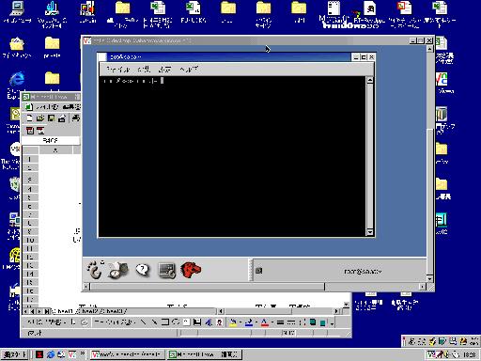Click the 3-D effects icon in the drawing toolbar
The image size is (481, 361).
pyautogui.click(x=323, y=322)
